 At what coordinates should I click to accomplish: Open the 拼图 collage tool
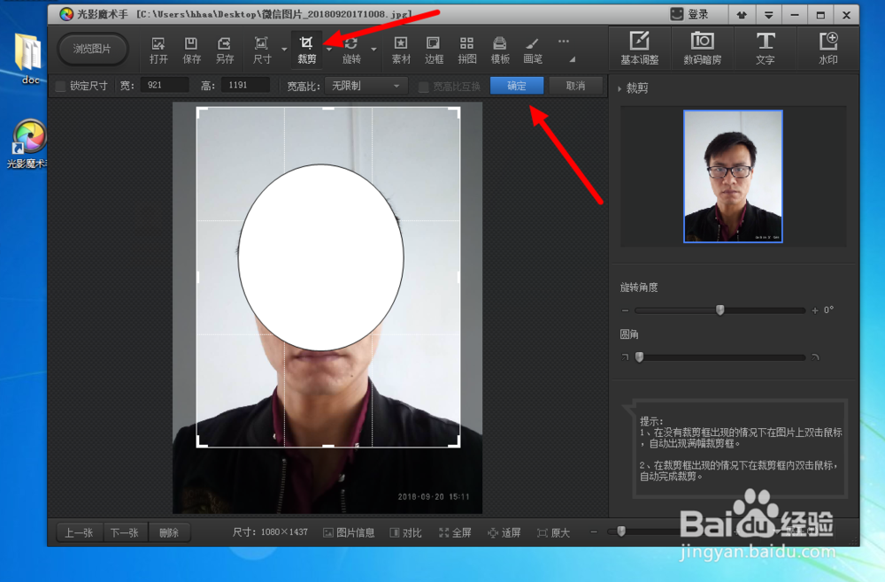466,50
